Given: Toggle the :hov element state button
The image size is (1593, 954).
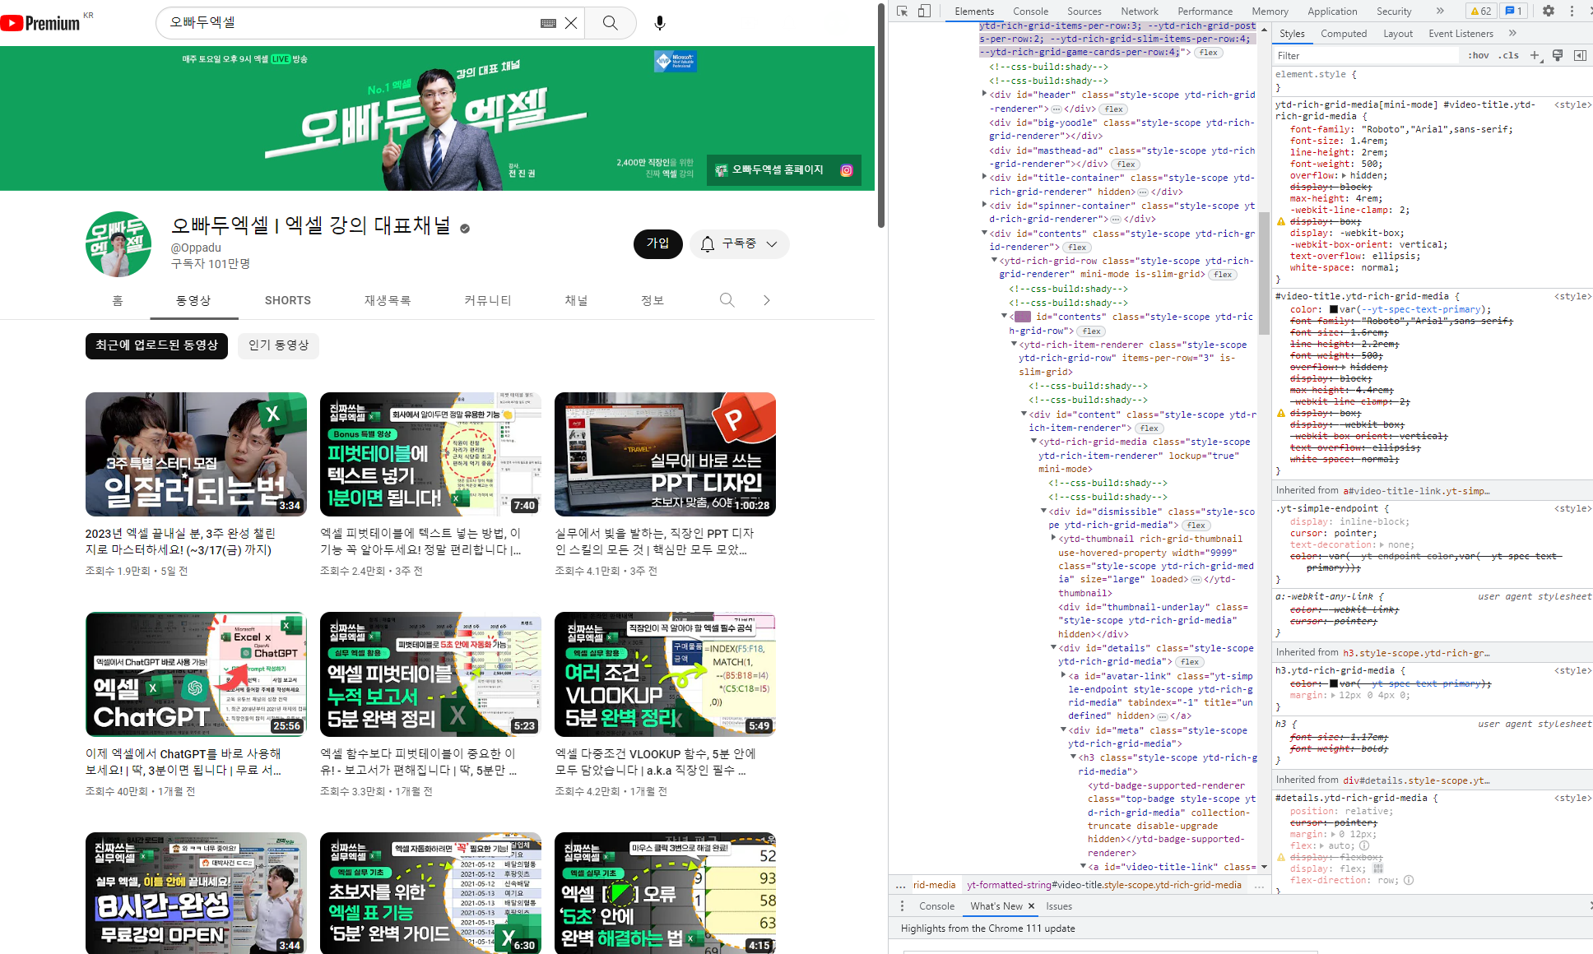Looking at the screenshot, I should click(x=1479, y=55).
